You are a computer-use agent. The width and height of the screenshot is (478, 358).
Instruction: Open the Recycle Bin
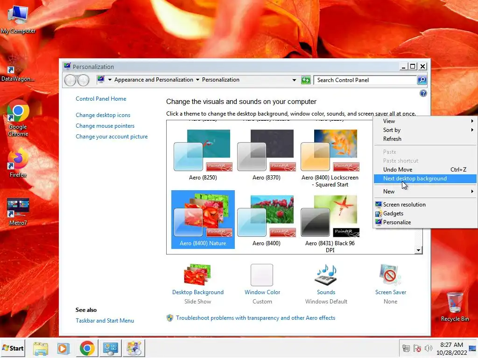pyautogui.click(x=455, y=307)
